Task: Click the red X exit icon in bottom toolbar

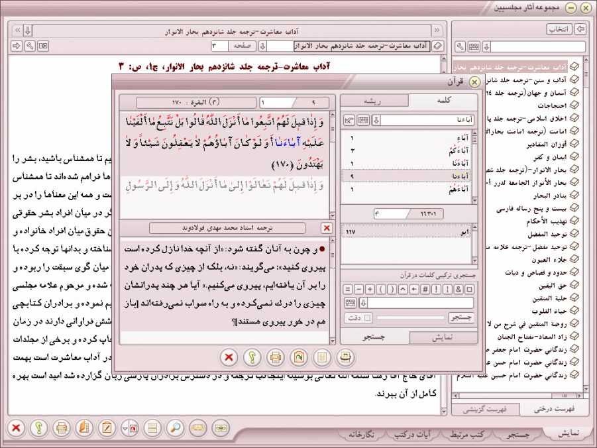Action: coord(16,428)
